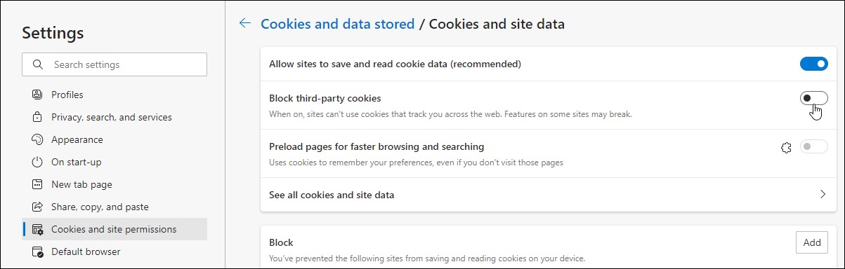The height and width of the screenshot is (269, 845).
Task: Disable Allow sites to save and read cookie data
Action: tap(814, 64)
